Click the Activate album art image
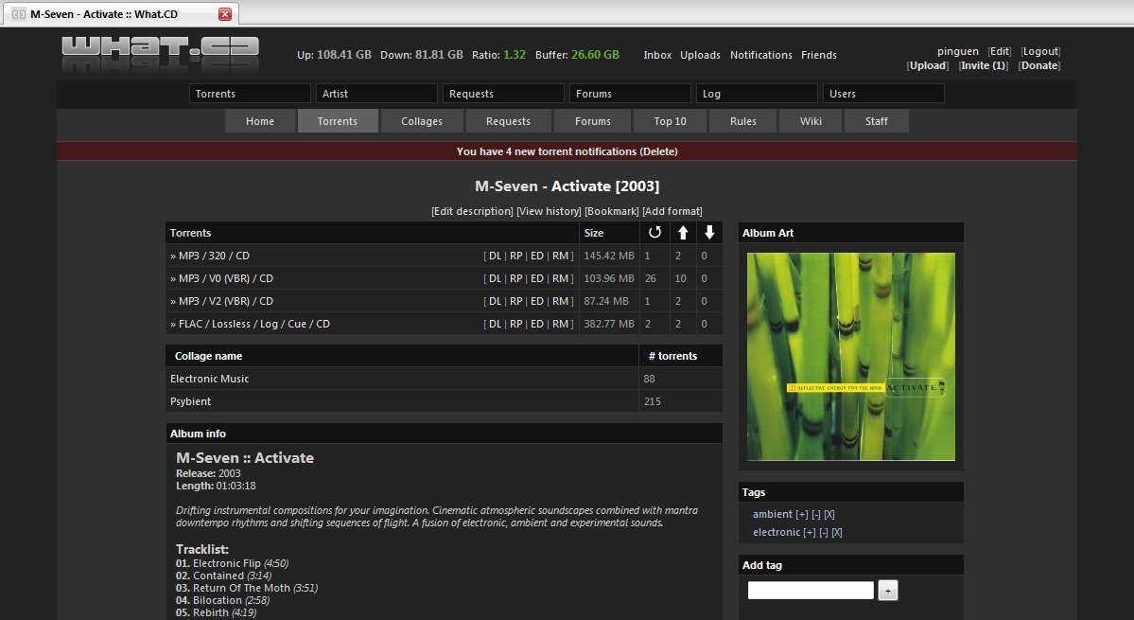1134x620 pixels. tap(850, 357)
